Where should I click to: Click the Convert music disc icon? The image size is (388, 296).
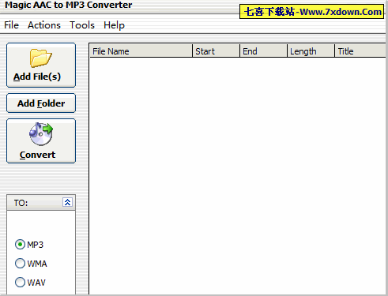[x=41, y=134]
